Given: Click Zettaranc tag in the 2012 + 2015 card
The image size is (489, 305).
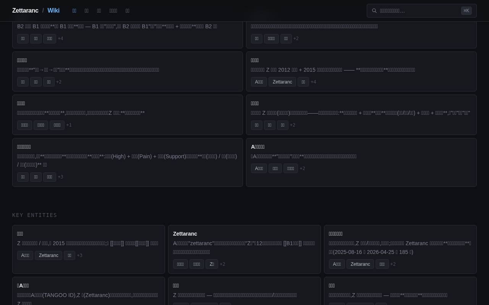Looking at the screenshot, I should (282, 82).
